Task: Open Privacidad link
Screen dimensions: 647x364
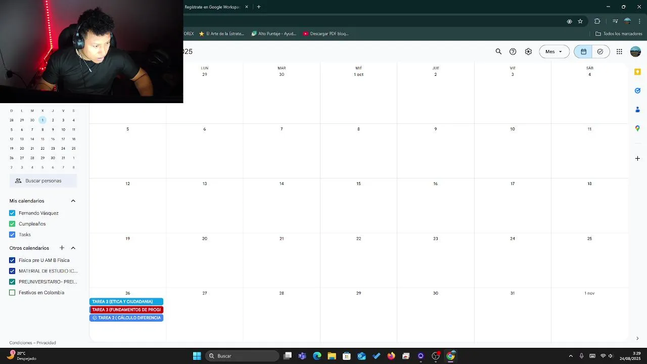Action: (46, 343)
